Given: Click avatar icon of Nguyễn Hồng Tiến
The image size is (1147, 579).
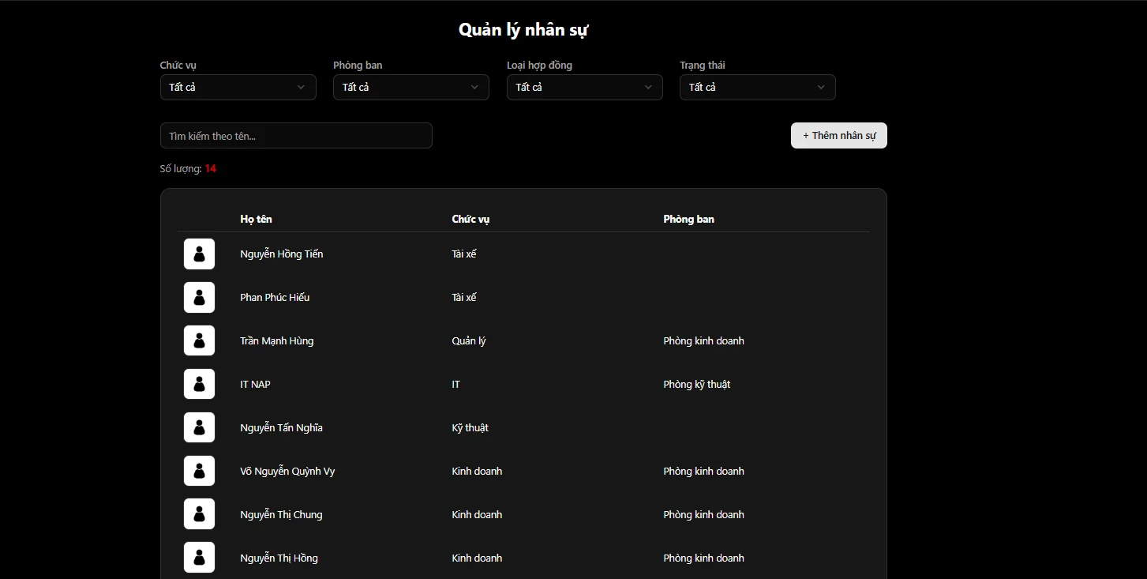Looking at the screenshot, I should (199, 254).
